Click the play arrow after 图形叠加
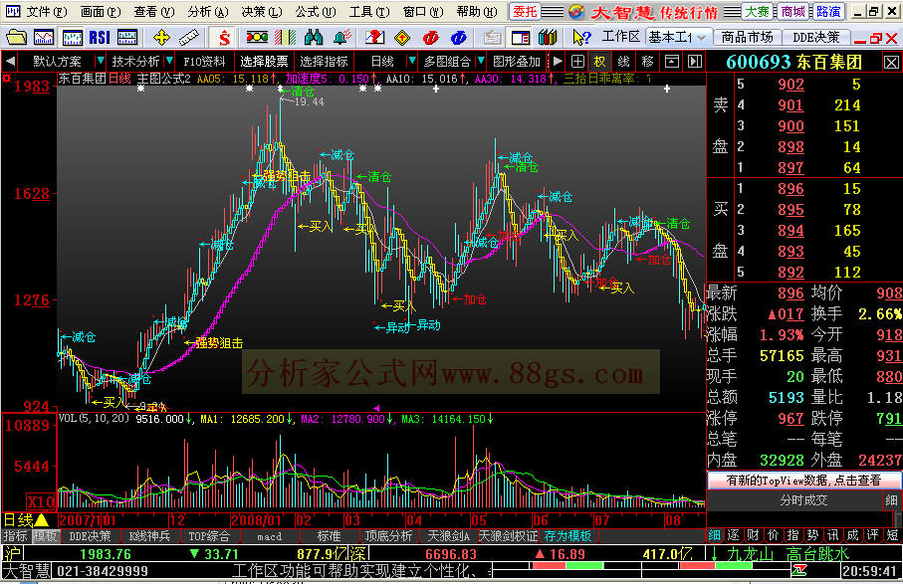903x584 pixels. point(557,61)
